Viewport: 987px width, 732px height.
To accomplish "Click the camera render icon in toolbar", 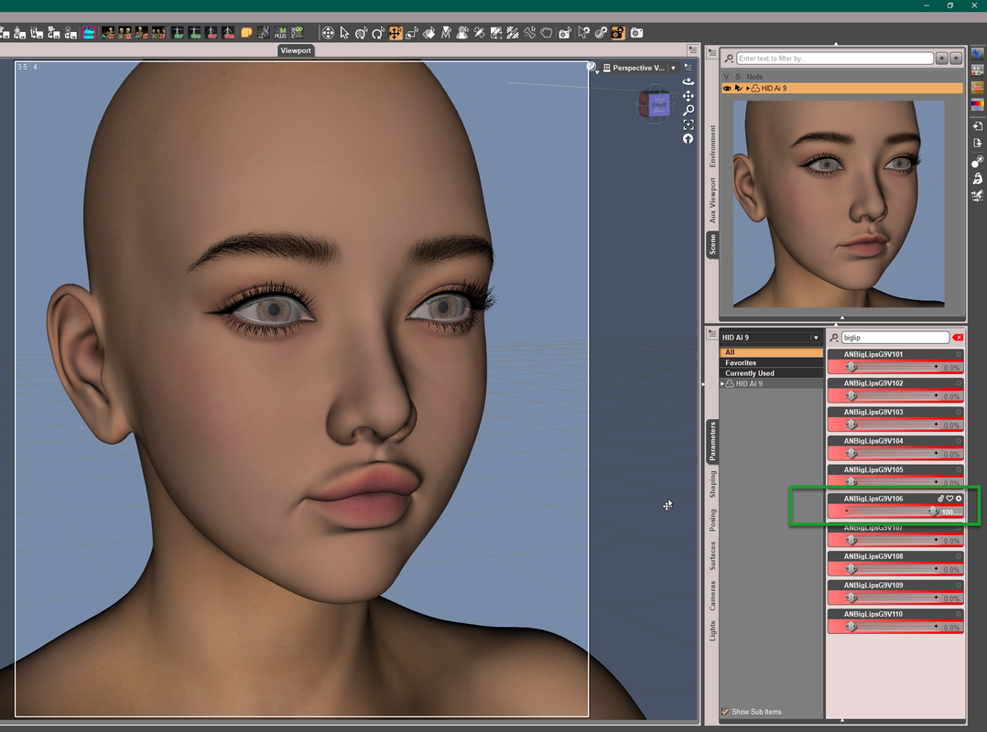I will [x=637, y=33].
